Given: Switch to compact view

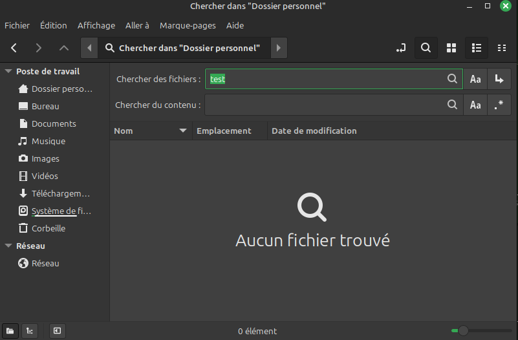Looking at the screenshot, I should pyautogui.click(x=501, y=48).
